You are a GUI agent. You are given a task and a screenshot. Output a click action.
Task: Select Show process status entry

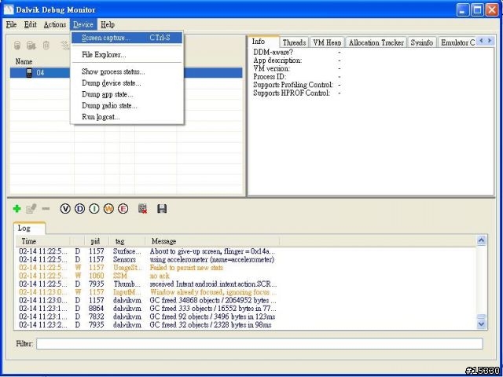[x=127, y=71]
